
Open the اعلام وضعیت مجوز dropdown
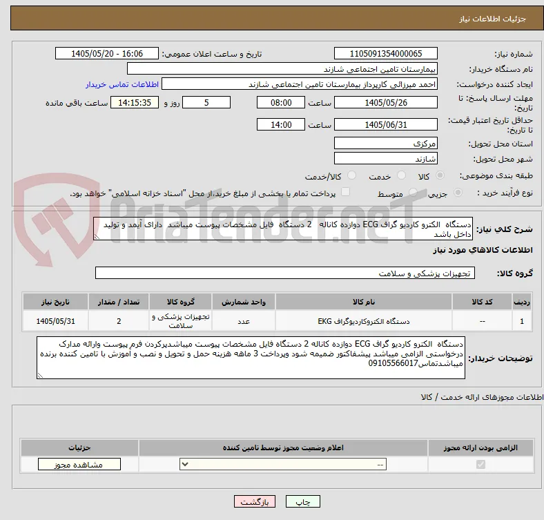pos(283,464)
